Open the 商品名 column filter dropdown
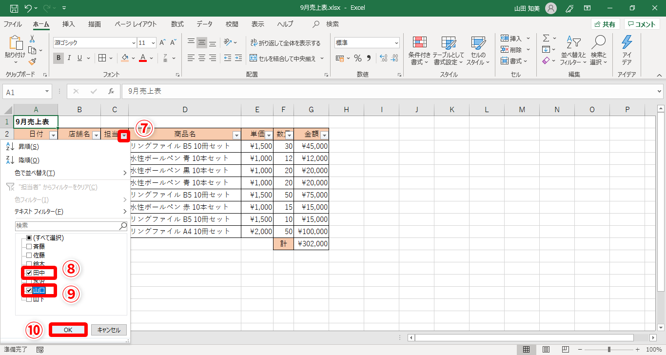The image size is (666, 355). (236, 136)
